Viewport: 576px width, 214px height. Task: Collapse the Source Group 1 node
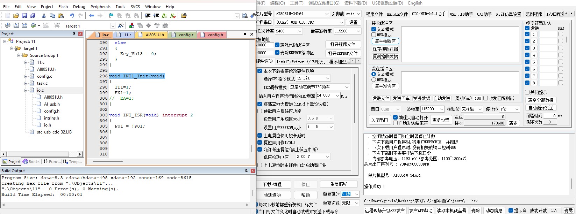(x=19, y=55)
